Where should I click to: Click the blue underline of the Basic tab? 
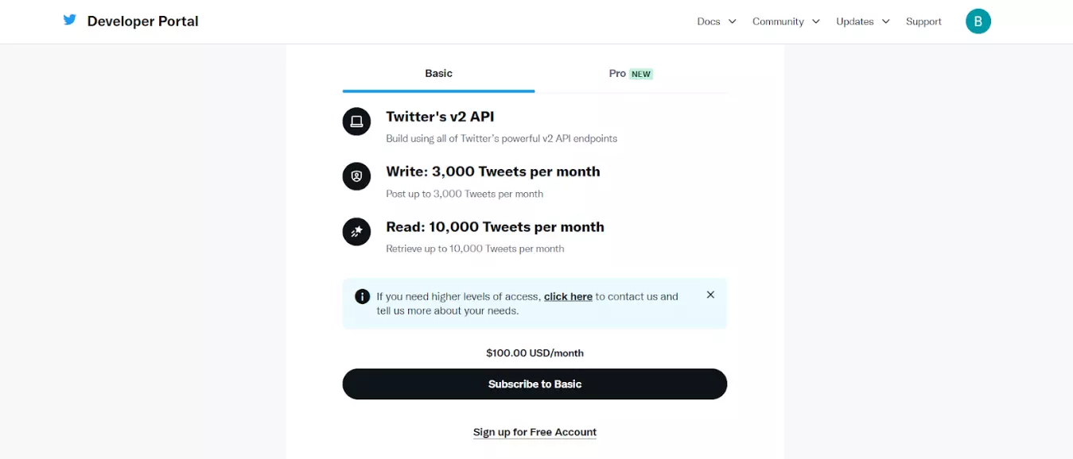point(438,91)
